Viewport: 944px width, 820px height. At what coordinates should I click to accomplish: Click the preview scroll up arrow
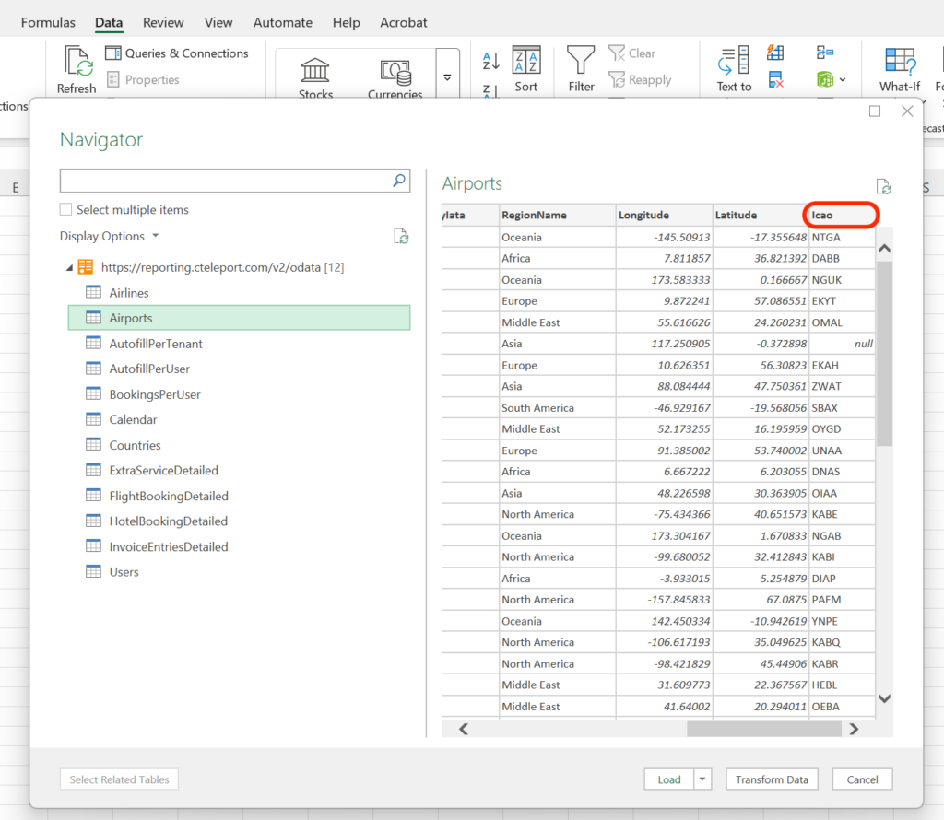point(884,248)
